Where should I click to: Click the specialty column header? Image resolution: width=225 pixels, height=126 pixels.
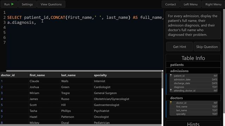point(100,75)
